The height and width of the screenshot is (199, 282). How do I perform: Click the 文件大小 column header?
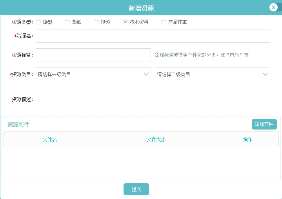pyautogui.click(x=156, y=139)
